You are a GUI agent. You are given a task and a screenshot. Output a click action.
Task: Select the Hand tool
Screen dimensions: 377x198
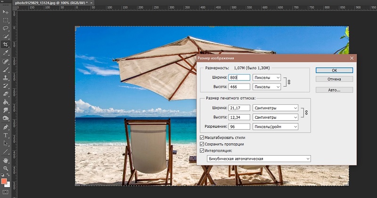click(x=6, y=159)
